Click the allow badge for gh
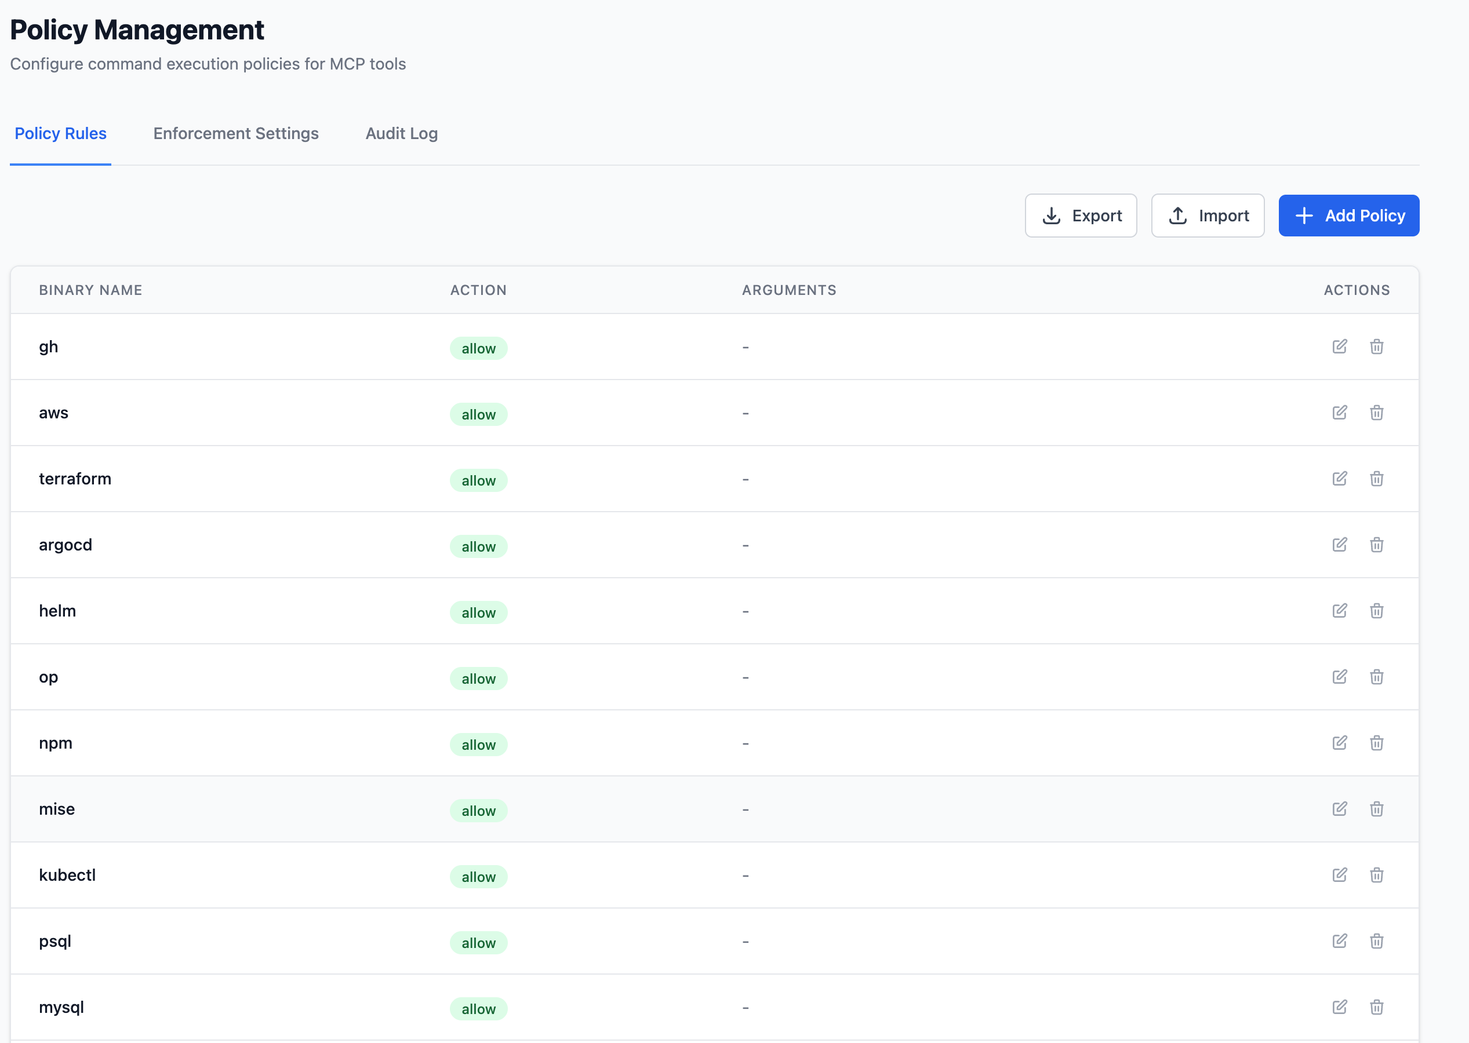Screen dimensions: 1469x1043 478,348
